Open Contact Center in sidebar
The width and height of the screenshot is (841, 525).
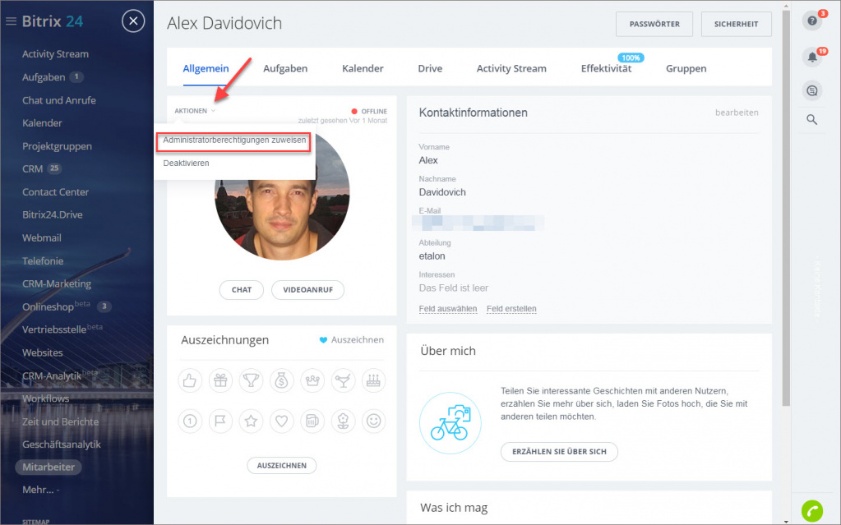pyautogui.click(x=55, y=192)
